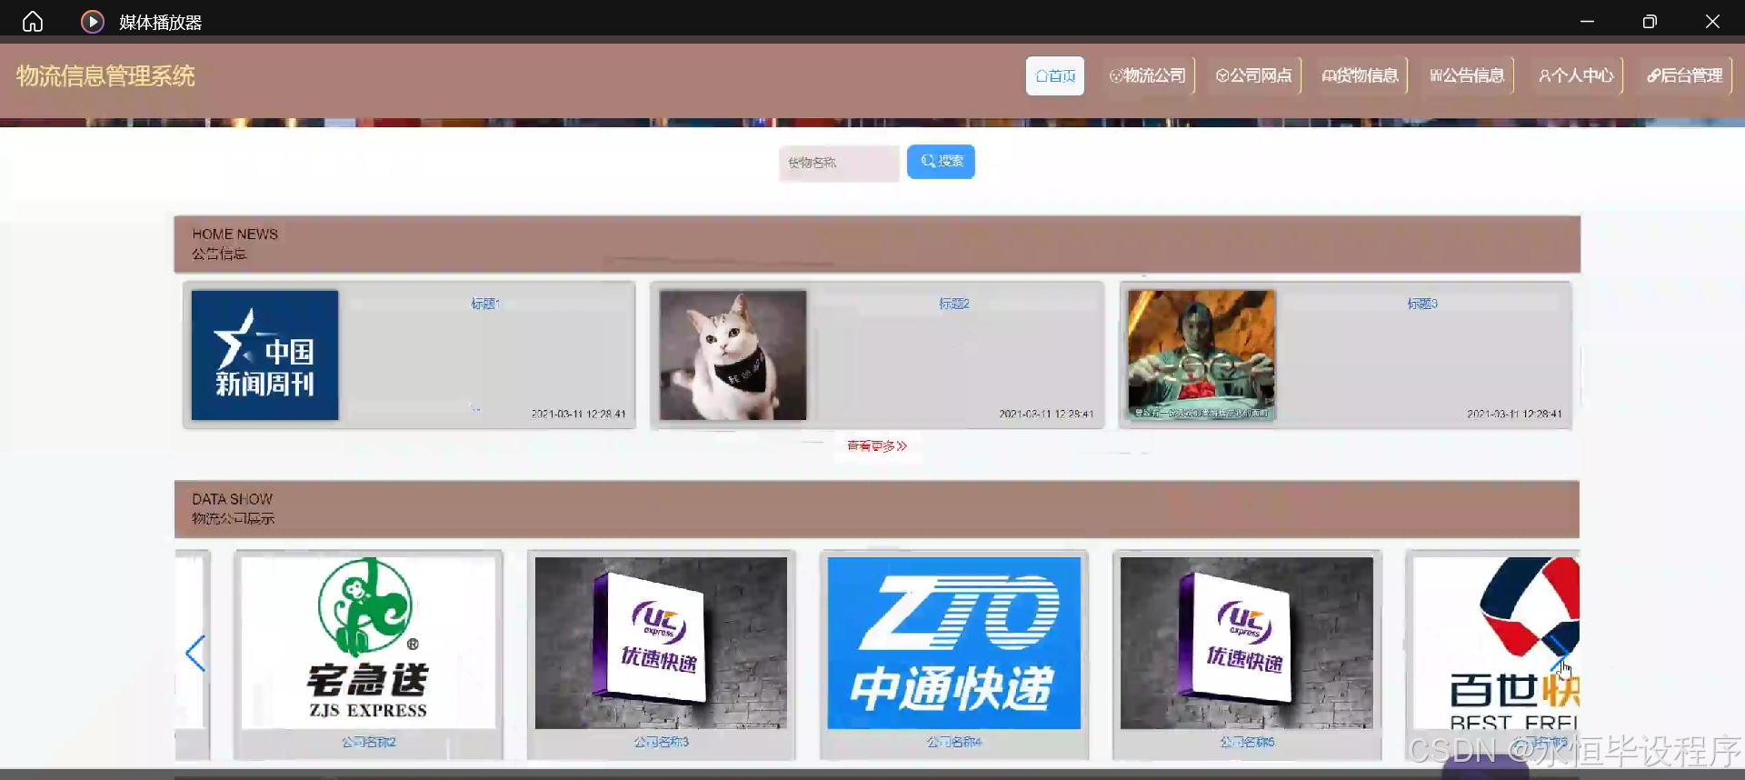
Task: Open 后台管理 in the navigation bar
Action: coord(1685,75)
